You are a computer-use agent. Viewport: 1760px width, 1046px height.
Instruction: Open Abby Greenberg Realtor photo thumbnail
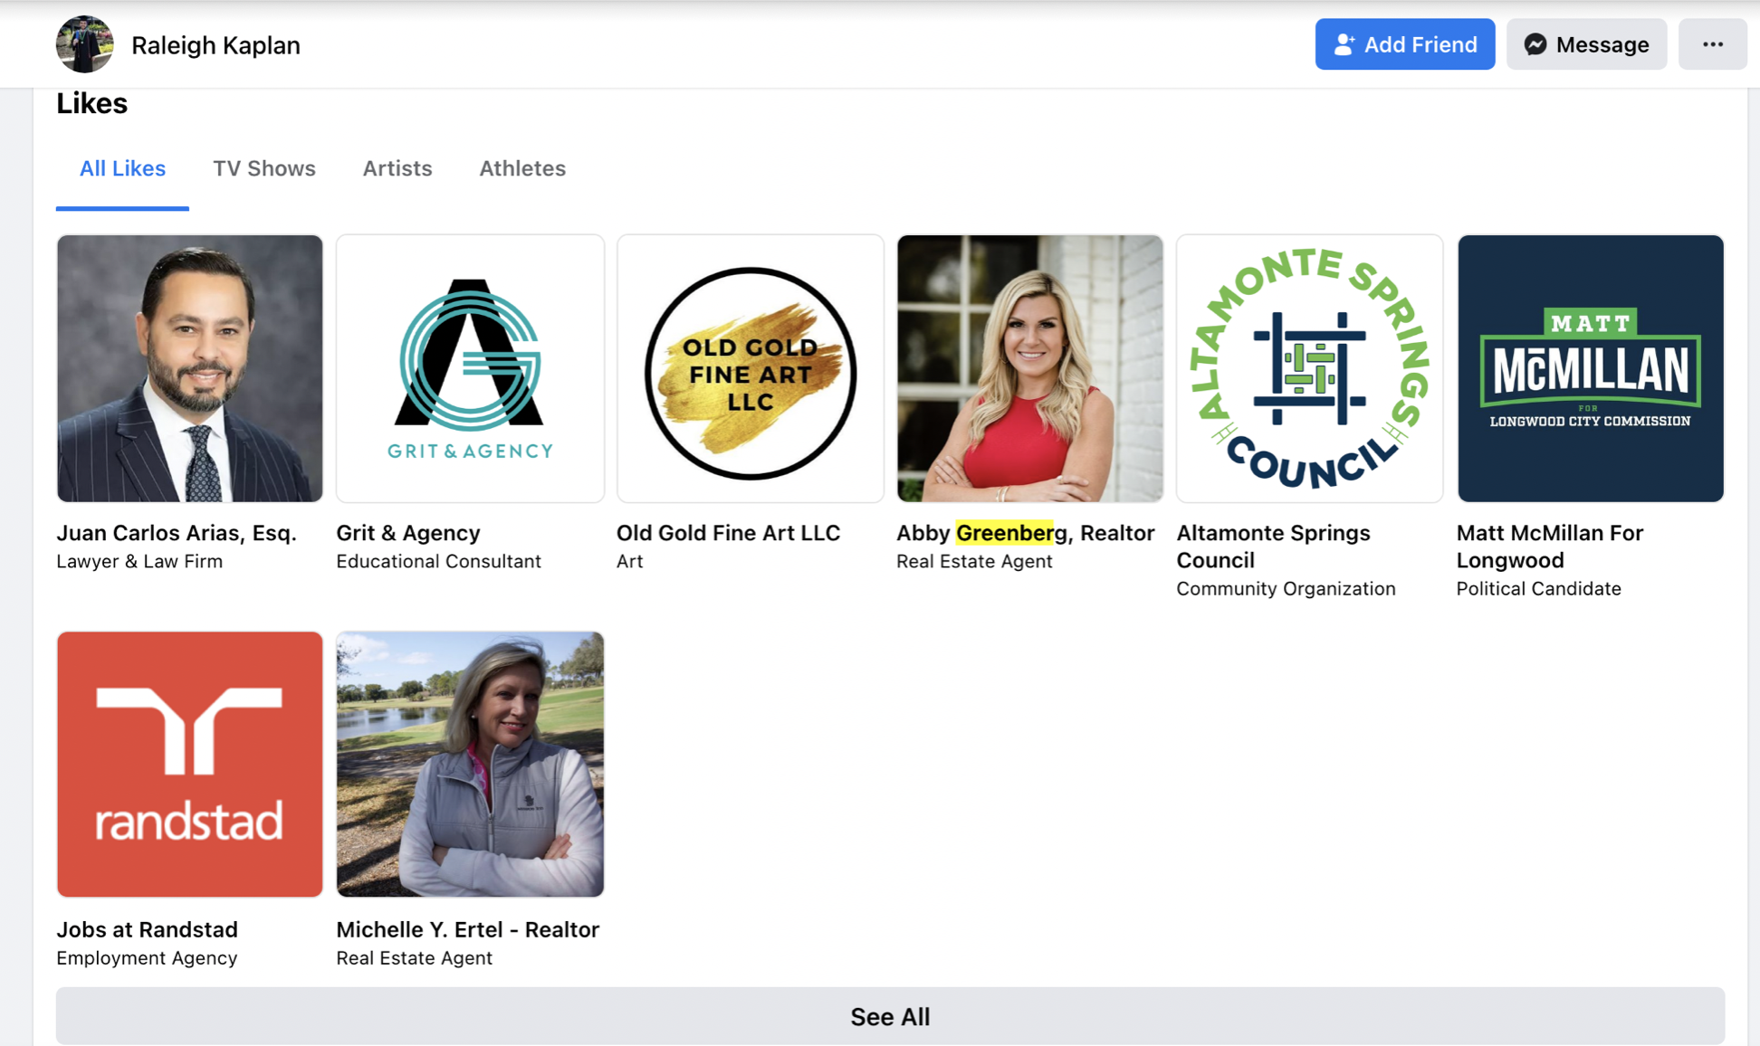pos(1029,368)
